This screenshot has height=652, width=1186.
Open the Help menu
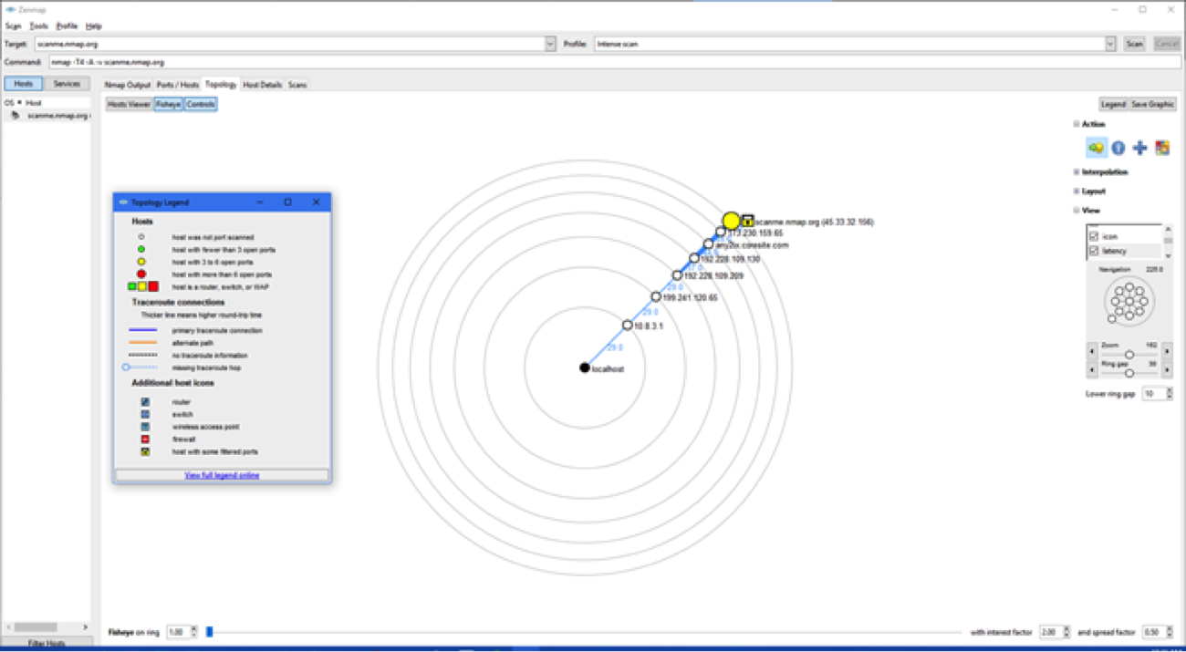pos(94,26)
